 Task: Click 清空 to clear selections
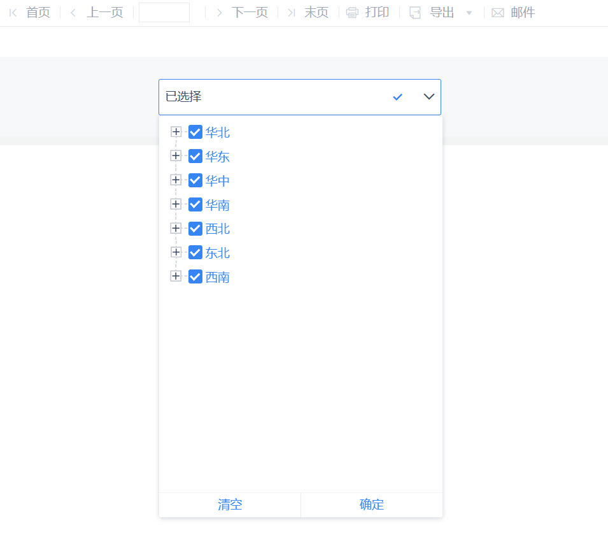230,505
